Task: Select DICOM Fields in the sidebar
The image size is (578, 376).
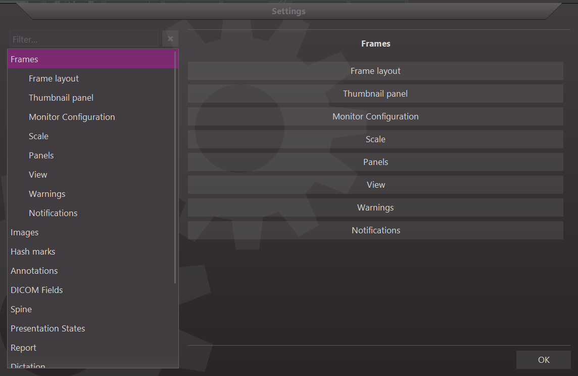Action: (x=36, y=290)
